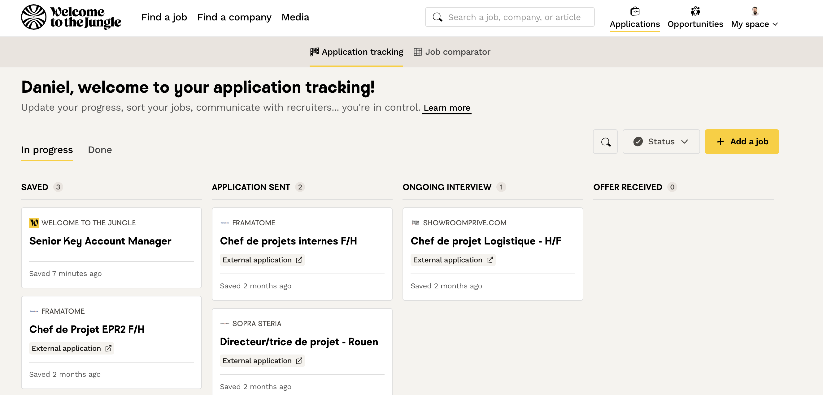Focus the job, company, or article search field
Viewport: 823px width, 395px height.
[x=514, y=17]
